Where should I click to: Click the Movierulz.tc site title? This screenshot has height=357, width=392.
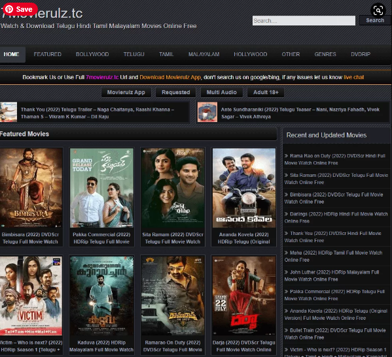[41, 13]
